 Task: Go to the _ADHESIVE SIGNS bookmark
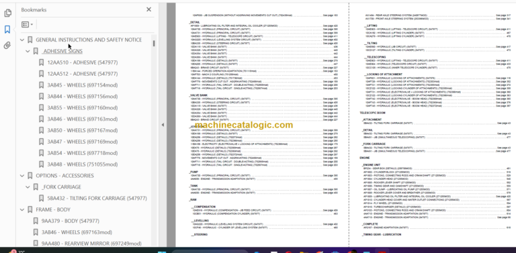click(62, 51)
